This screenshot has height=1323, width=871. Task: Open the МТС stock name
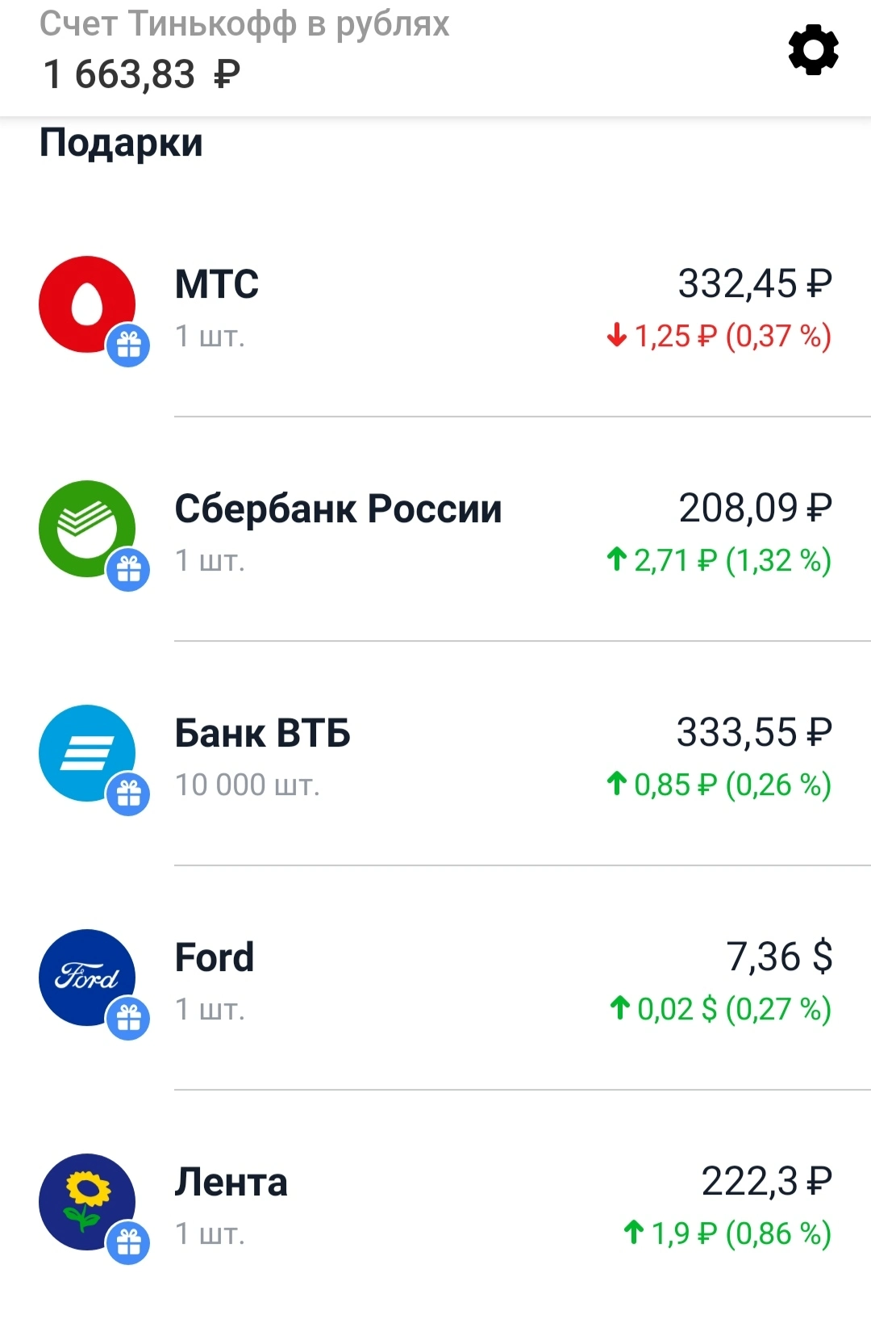pyautogui.click(x=217, y=284)
